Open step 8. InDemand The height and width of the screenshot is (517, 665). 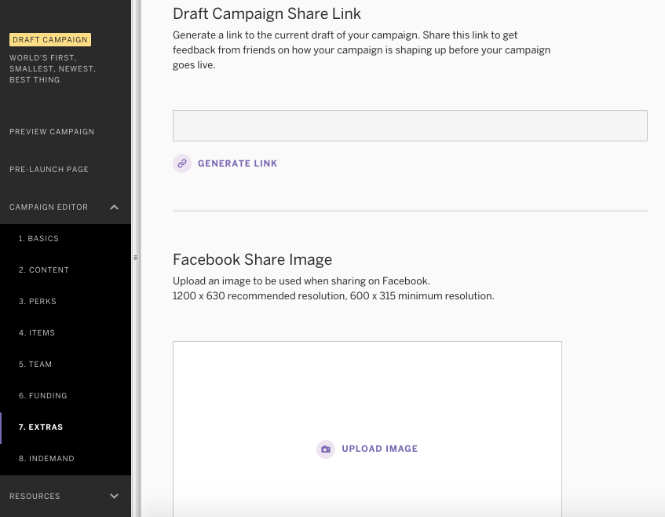[46, 458]
